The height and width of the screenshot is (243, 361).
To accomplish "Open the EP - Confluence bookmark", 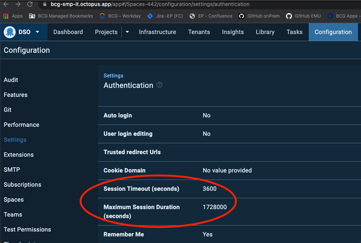I will (x=211, y=16).
